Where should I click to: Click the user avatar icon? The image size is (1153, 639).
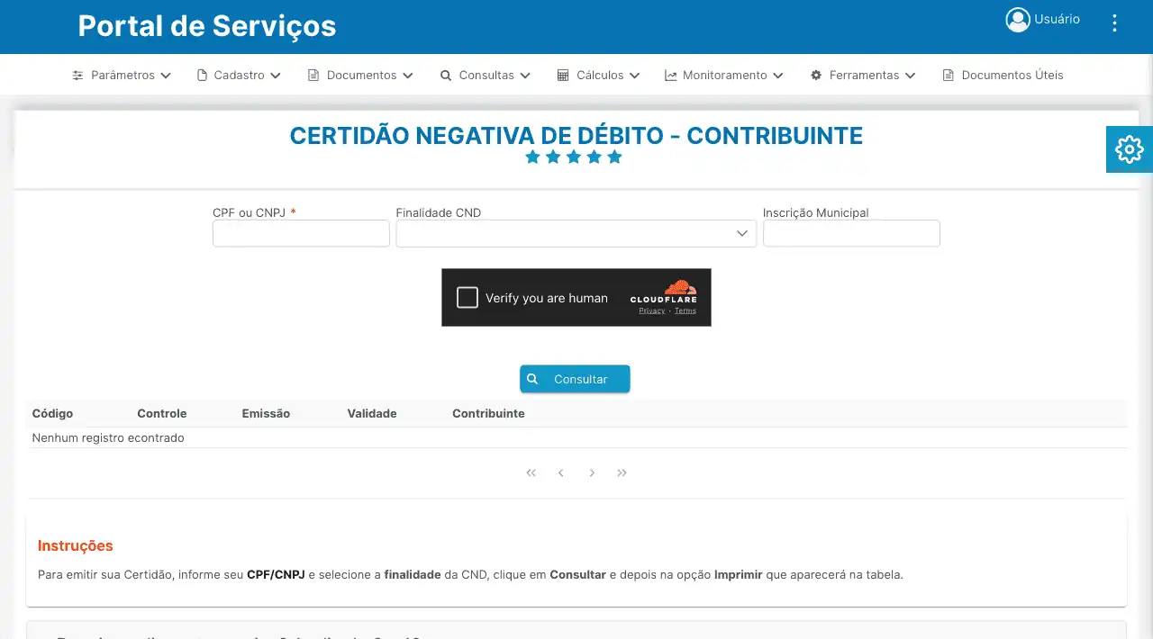coord(1017,20)
